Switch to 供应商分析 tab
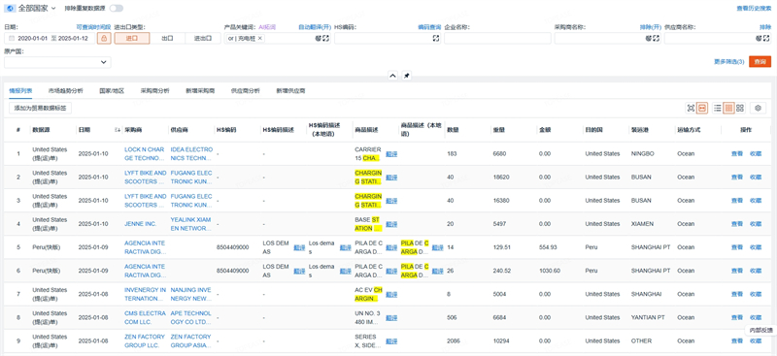Image resolution: width=777 pixels, height=356 pixels. (x=246, y=90)
